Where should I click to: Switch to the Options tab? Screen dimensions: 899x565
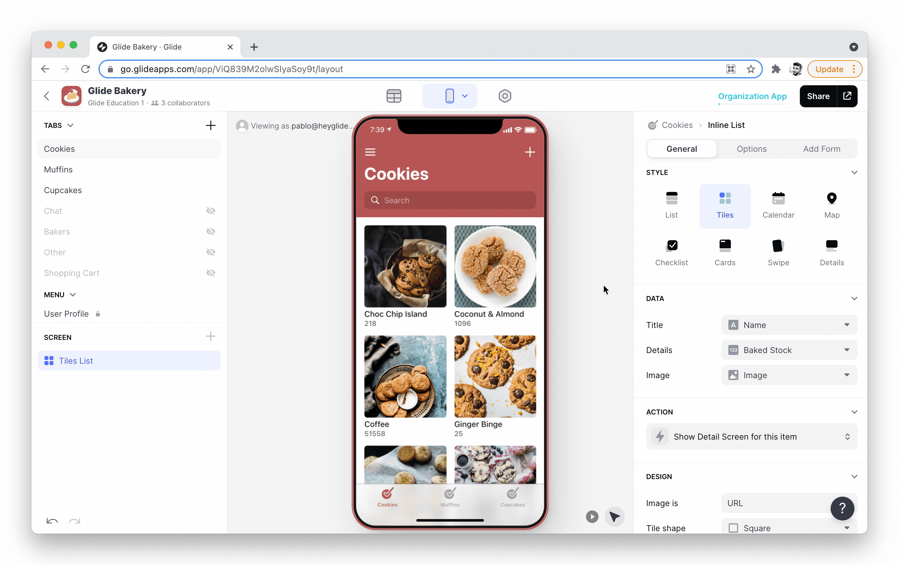click(751, 149)
